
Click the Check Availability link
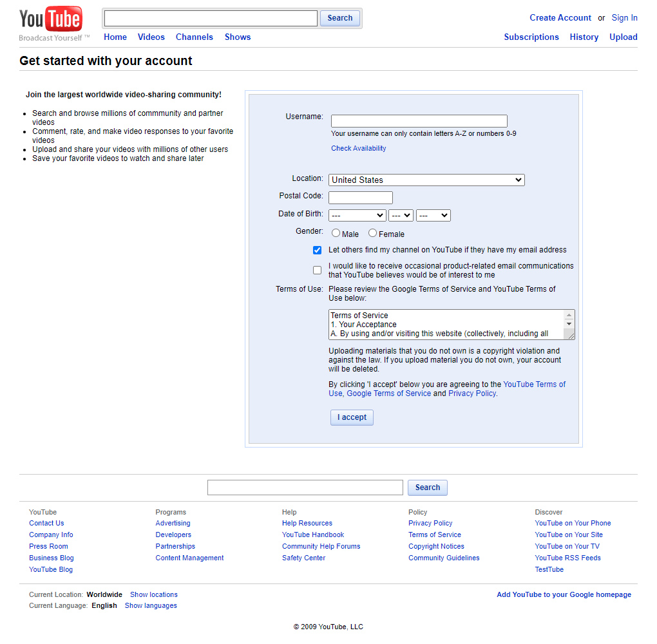click(359, 148)
